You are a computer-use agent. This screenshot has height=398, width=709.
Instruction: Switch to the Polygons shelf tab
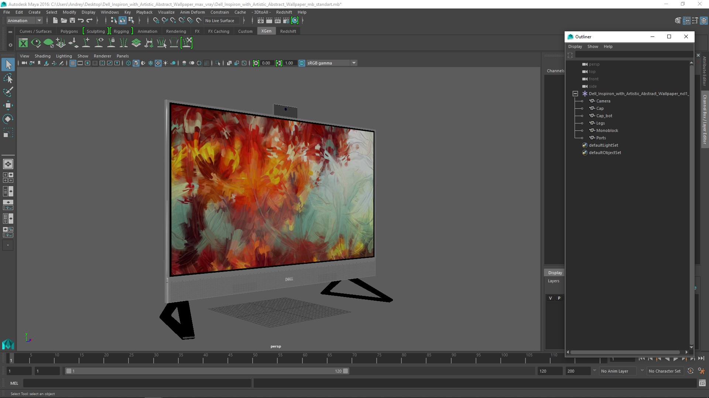[x=69, y=31]
